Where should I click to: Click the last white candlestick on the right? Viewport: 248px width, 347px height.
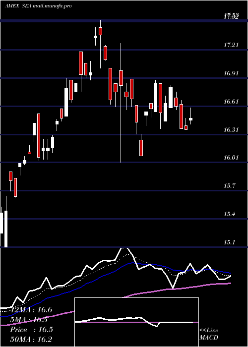(190, 119)
